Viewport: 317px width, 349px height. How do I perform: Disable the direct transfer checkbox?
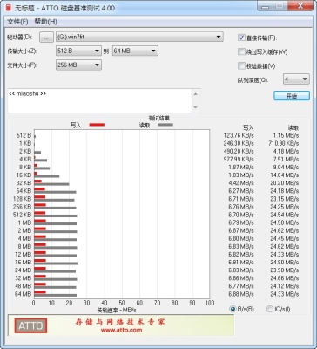[x=241, y=38]
